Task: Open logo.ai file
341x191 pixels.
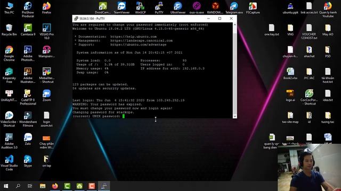Action: click(x=290, y=95)
